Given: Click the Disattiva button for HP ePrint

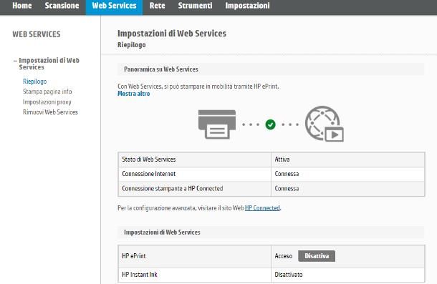Looking at the screenshot, I should pyautogui.click(x=317, y=256).
